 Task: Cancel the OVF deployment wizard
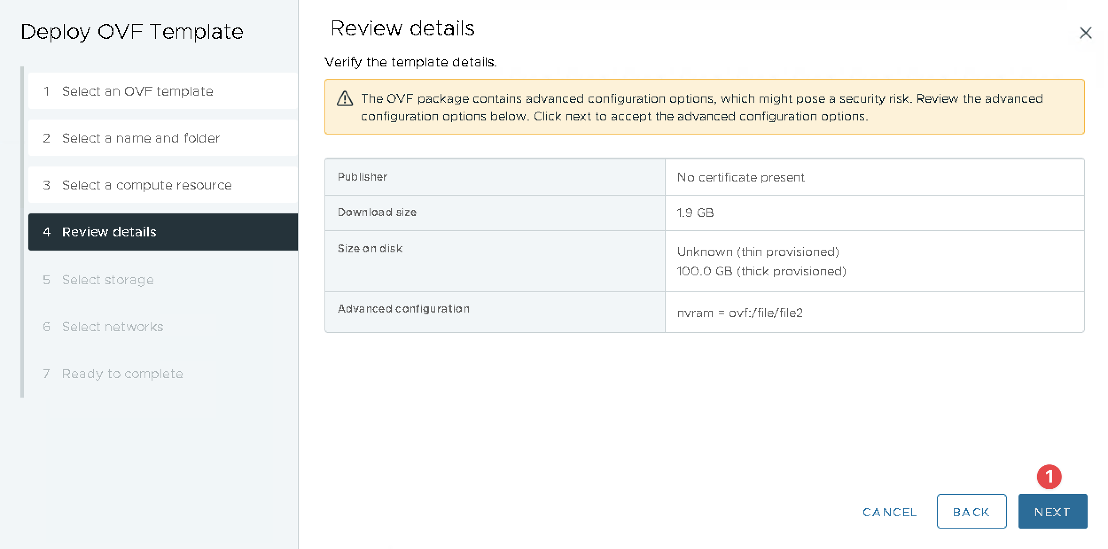(889, 512)
